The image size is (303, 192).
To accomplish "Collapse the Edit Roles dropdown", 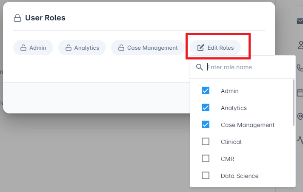I will pos(215,48).
